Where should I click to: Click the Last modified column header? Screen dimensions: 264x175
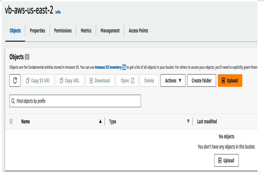(207, 122)
